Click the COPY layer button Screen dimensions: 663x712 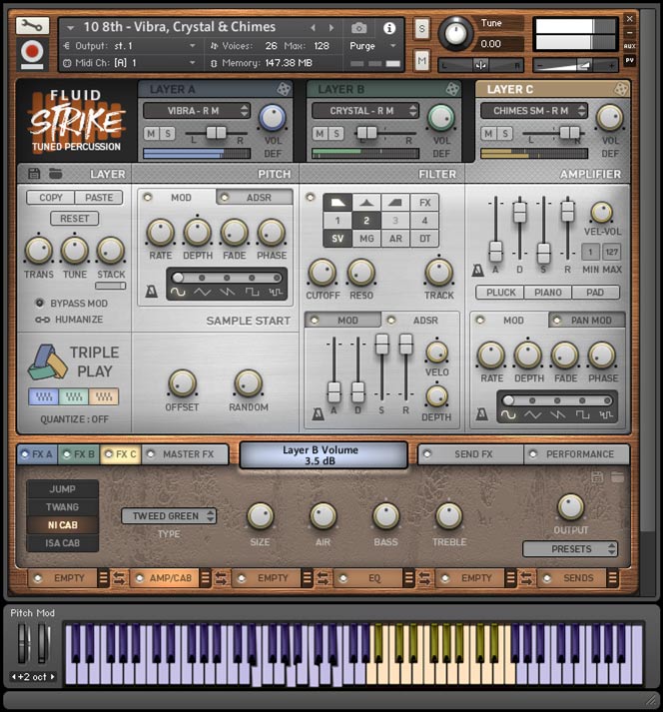pyautogui.click(x=50, y=198)
